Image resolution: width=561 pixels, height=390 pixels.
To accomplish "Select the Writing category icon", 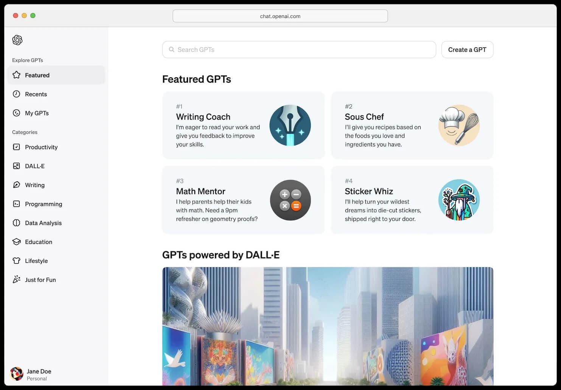I will [16, 185].
